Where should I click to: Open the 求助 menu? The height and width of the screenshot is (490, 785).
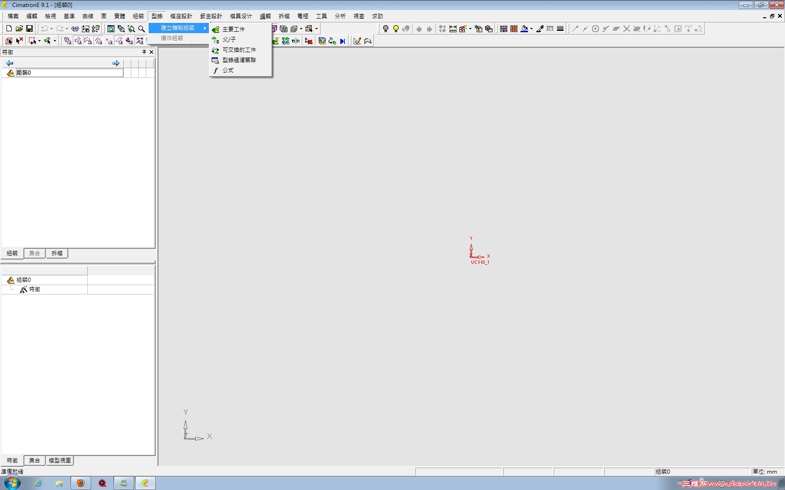[x=378, y=16]
